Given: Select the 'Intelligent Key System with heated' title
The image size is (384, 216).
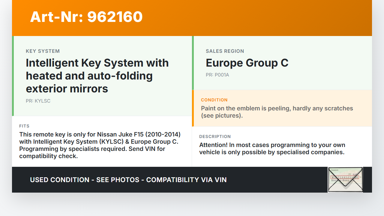Looking at the screenshot, I should 97,76.
